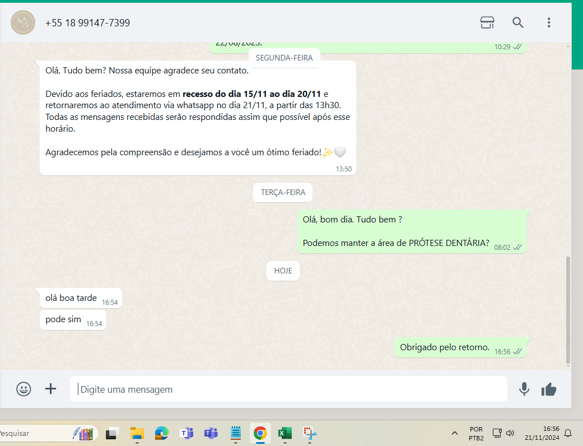This screenshot has height=446, width=583.
Task: Click the contact number +55 18 99147-7399 header
Action: tap(87, 23)
